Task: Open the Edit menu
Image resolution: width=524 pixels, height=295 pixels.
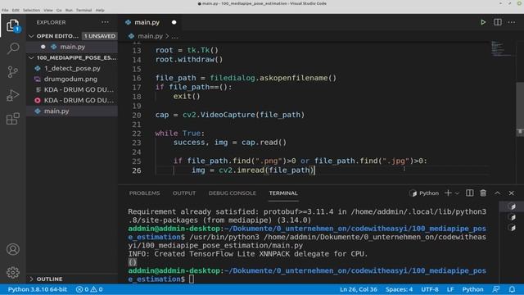Action: pos(16,10)
